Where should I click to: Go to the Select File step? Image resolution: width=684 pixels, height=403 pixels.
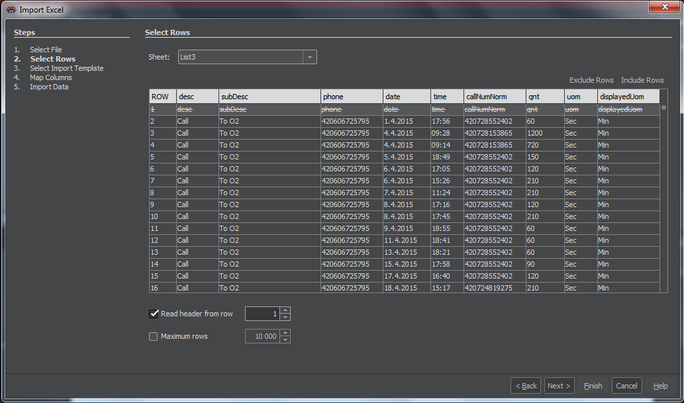coord(46,50)
